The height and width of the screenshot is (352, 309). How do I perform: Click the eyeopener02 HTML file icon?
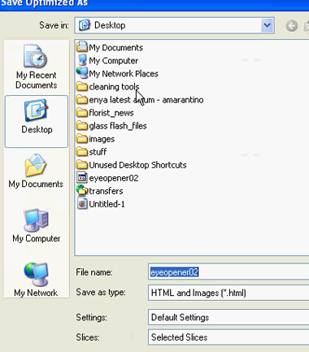82,178
